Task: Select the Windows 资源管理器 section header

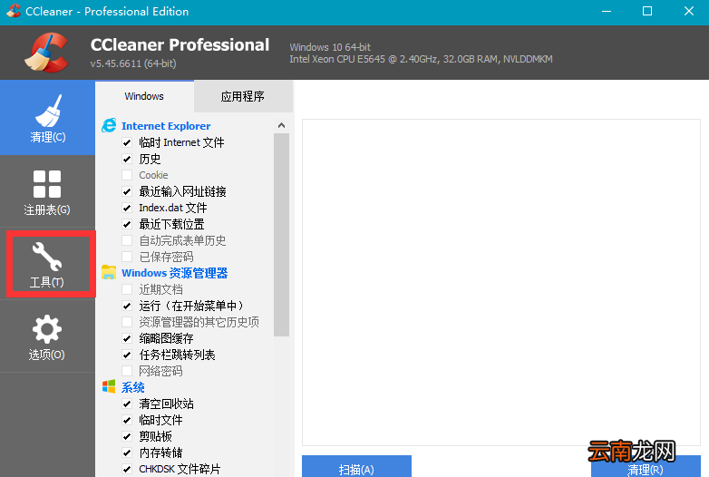Action: [x=175, y=273]
